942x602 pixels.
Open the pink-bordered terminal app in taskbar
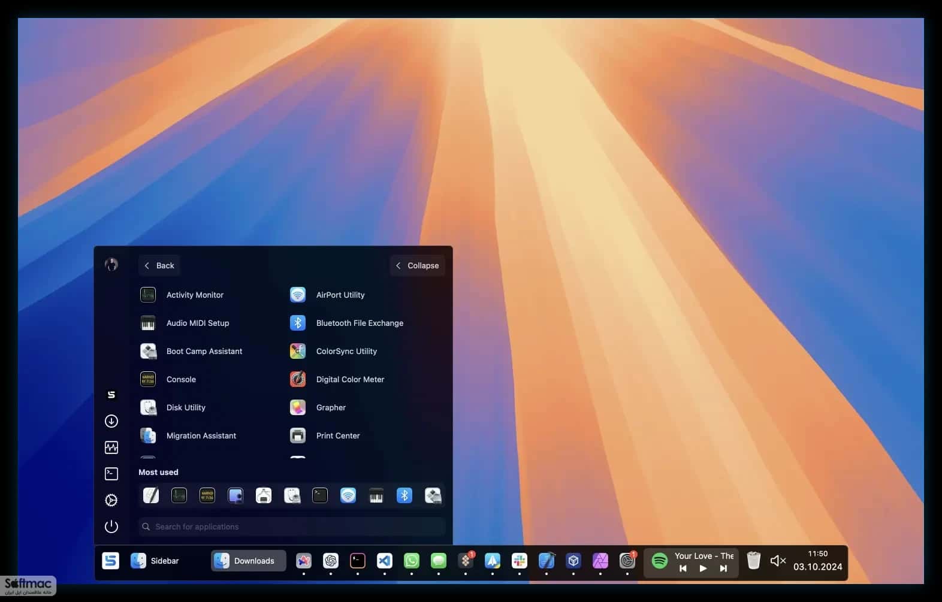click(358, 561)
